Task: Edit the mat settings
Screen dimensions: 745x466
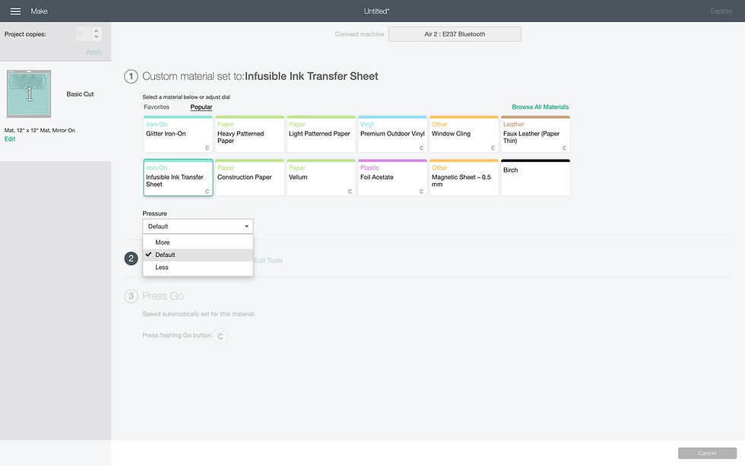Action: click(x=10, y=139)
